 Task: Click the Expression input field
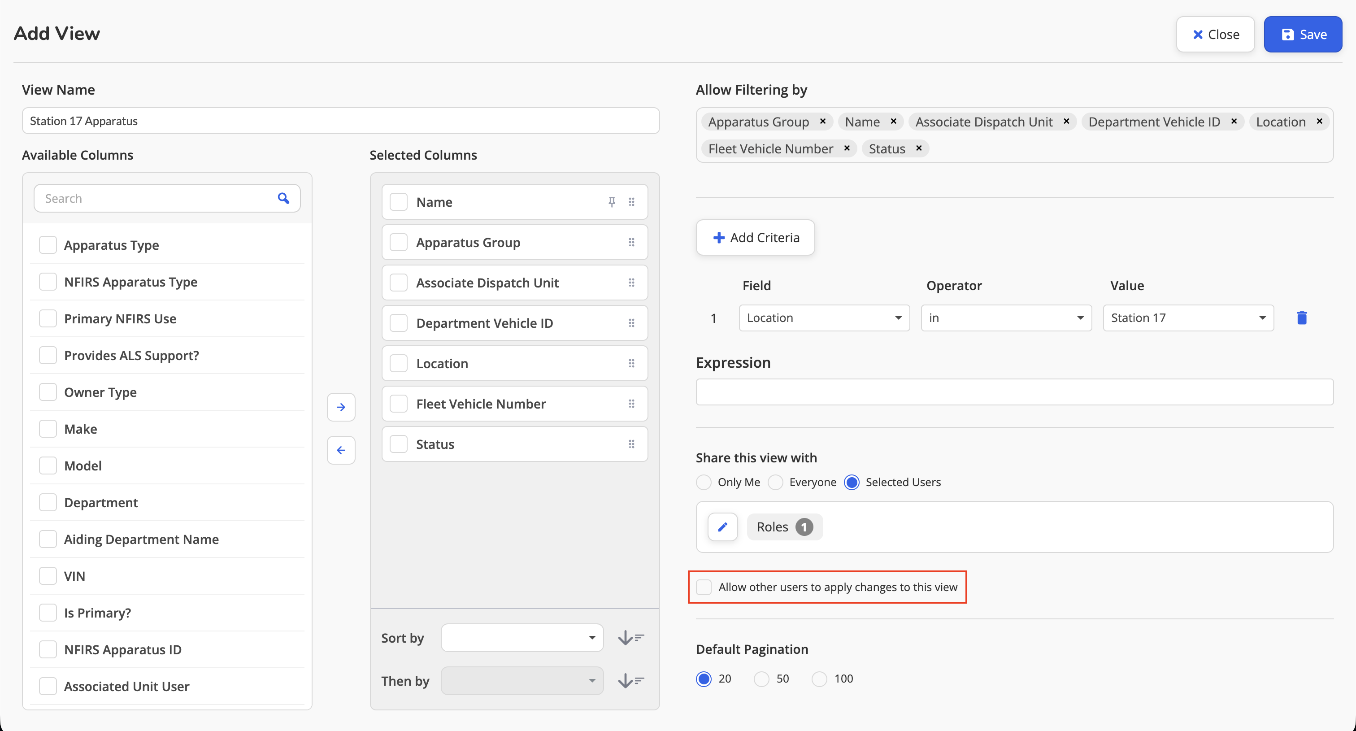[1014, 392]
